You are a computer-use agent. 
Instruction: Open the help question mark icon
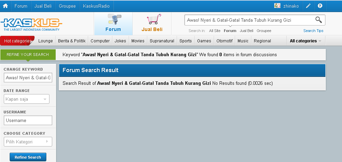pyautogui.click(x=320, y=6)
